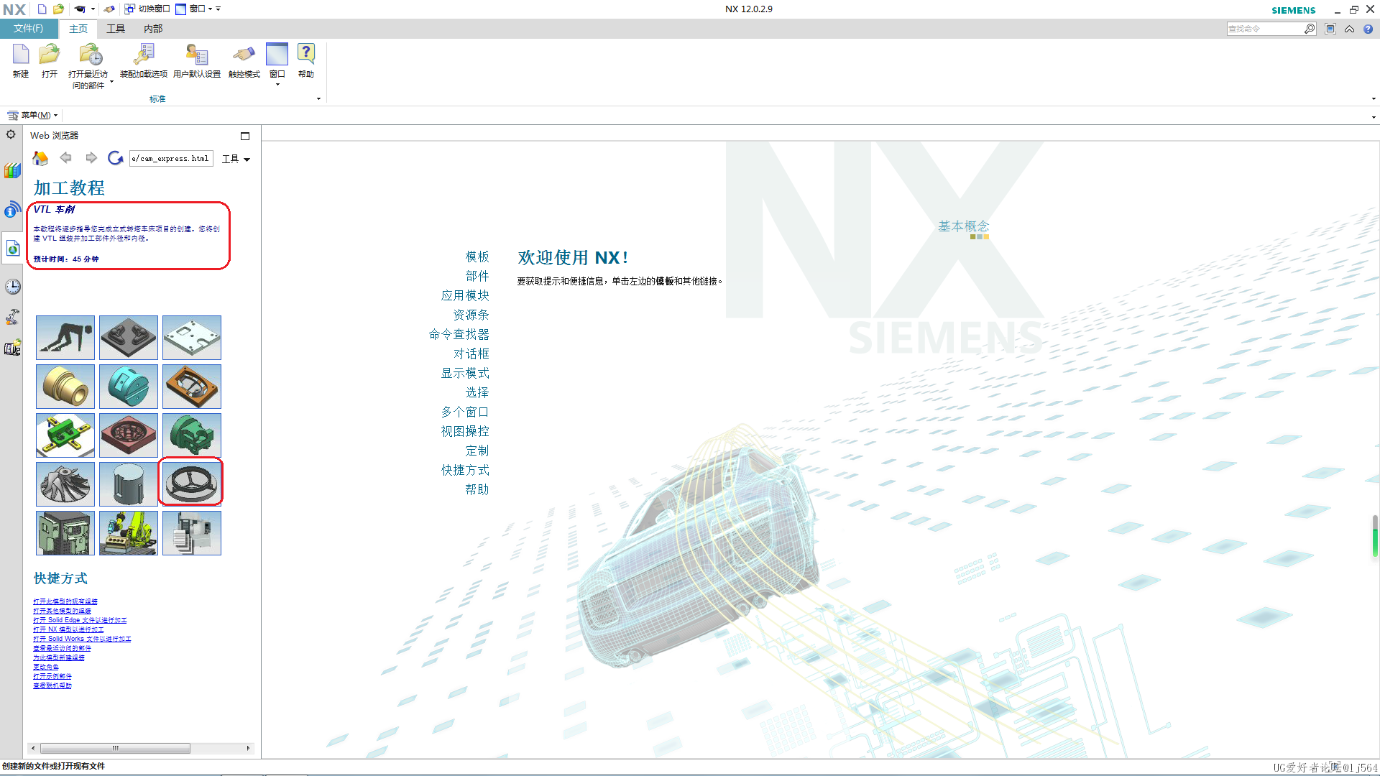Screen dimensions: 1380x776
Task: Open 装配加载选项 assembly load options
Action: point(144,61)
